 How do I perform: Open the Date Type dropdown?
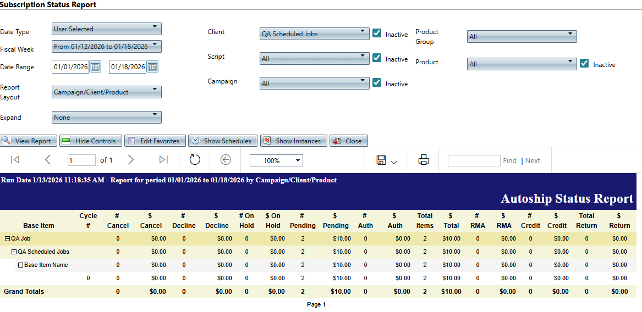coord(107,29)
